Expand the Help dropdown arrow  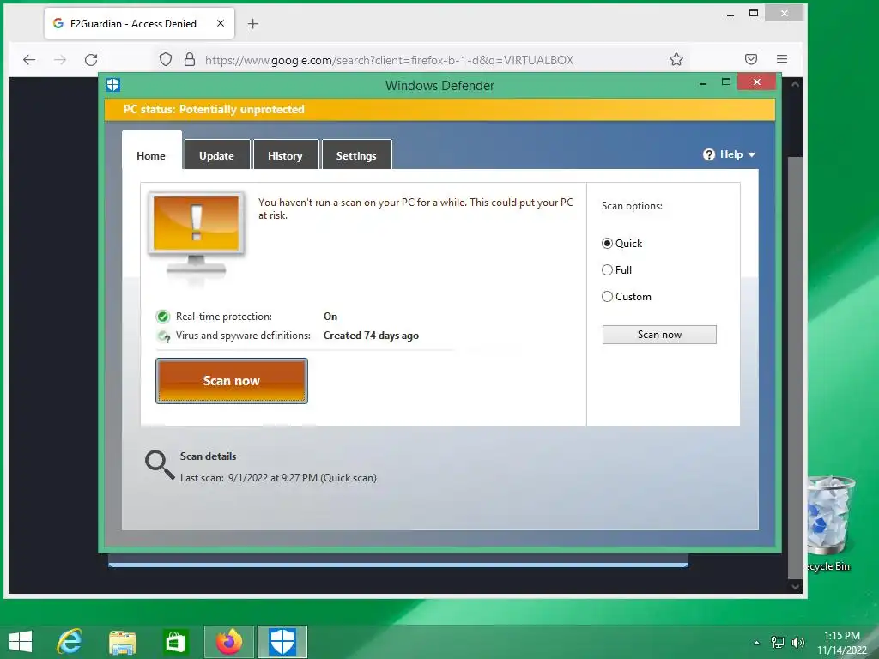(752, 154)
